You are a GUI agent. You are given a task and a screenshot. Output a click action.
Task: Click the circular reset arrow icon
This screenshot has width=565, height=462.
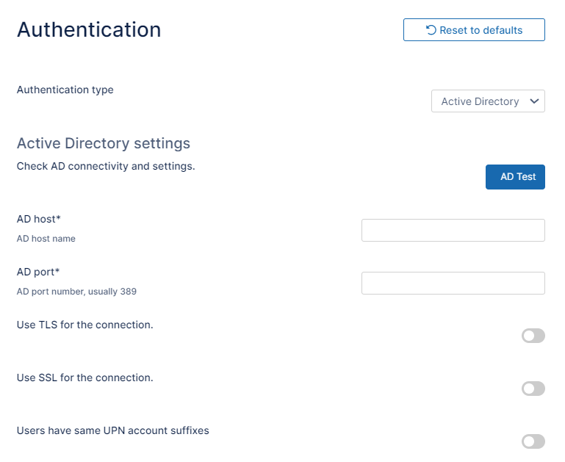click(431, 30)
